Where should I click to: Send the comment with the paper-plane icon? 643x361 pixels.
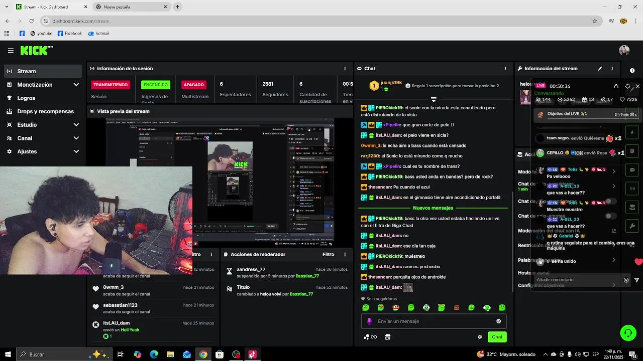636,280
